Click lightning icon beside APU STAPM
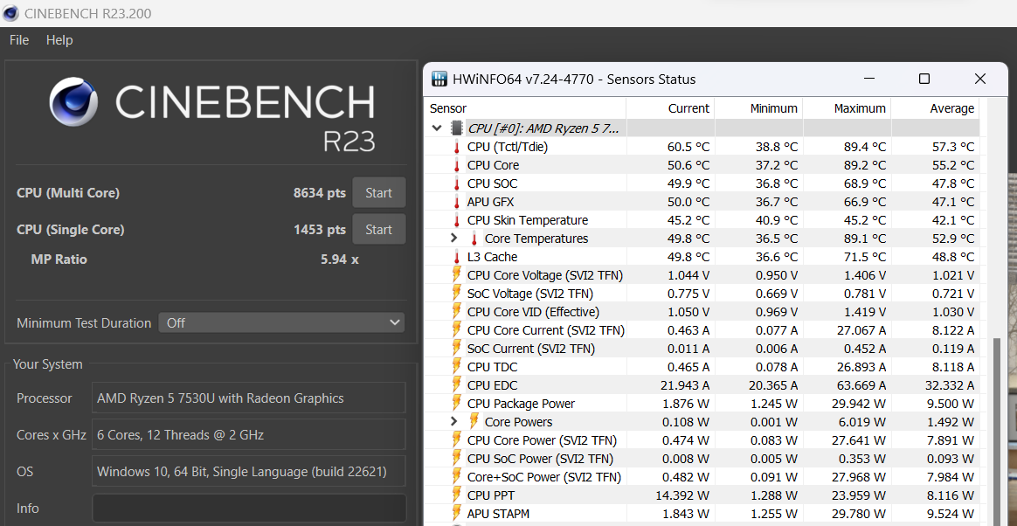 tap(457, 514)
